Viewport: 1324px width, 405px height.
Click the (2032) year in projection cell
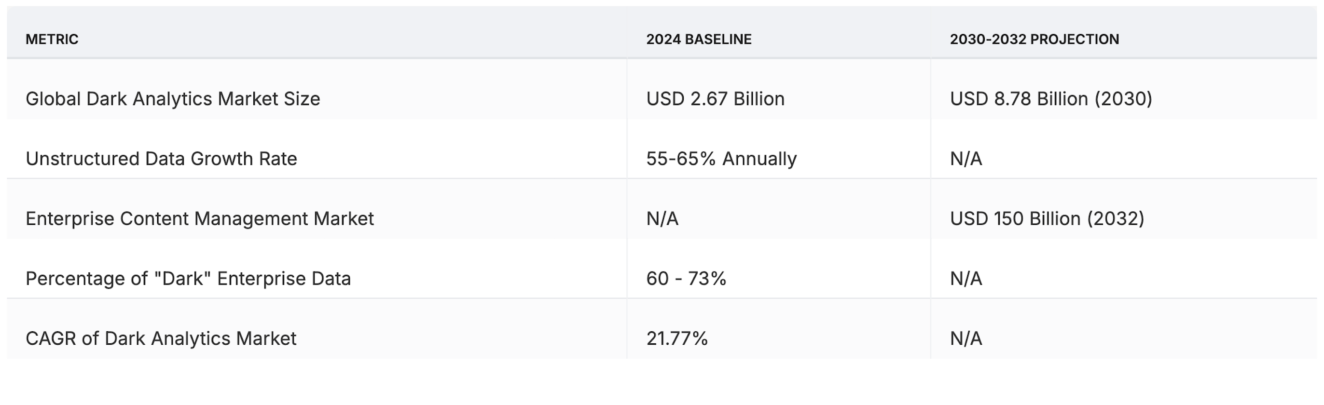click(x=1116, y=219)
